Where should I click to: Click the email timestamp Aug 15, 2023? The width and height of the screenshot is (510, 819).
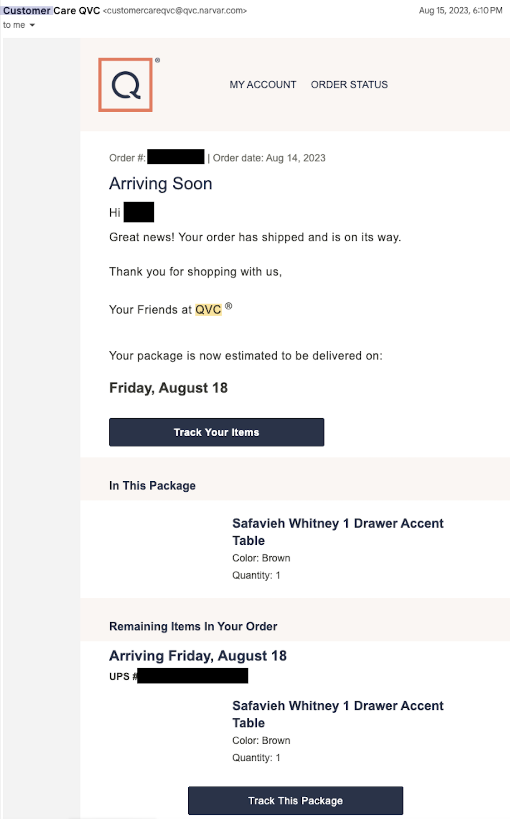(460, 10)
